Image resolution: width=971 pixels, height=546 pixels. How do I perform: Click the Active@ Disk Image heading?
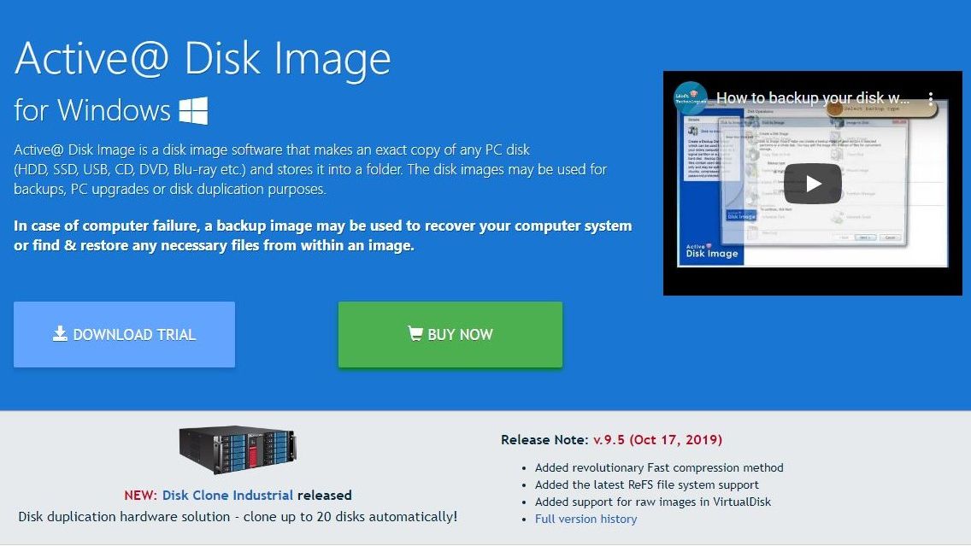203,59
